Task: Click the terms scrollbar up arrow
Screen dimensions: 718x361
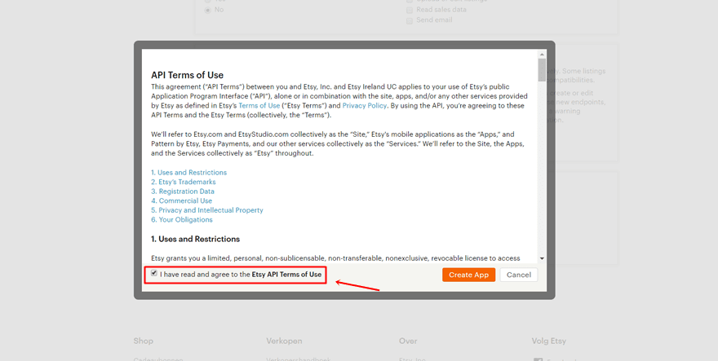Action: point(542,54)
